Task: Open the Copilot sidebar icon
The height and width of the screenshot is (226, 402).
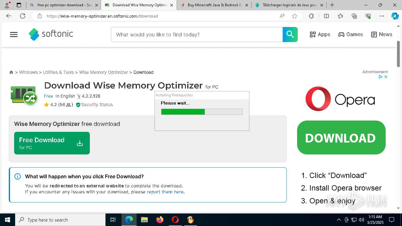Action: click(x=395, y=16)
